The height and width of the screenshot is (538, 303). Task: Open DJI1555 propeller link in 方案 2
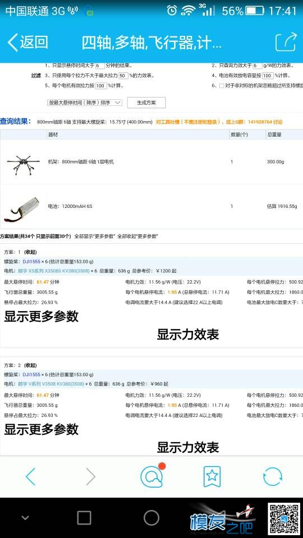click(x=31, y=375)
